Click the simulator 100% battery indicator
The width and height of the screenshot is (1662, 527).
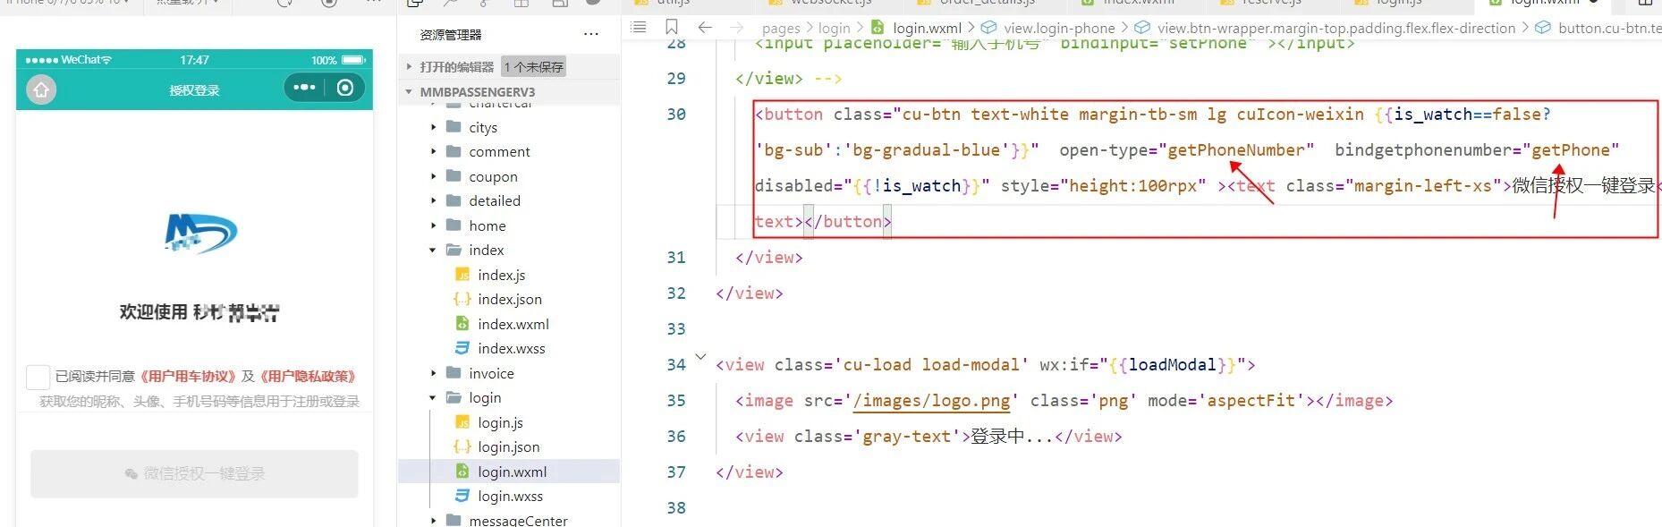tap(338, 60)
